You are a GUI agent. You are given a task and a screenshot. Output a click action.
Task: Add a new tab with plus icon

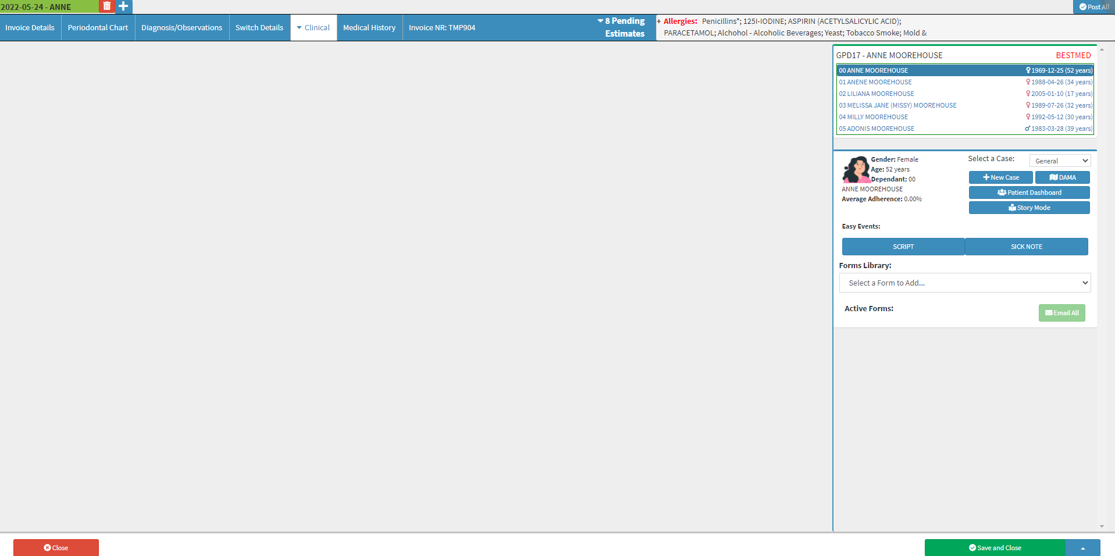pyautogui.click(x=123, y=6)
